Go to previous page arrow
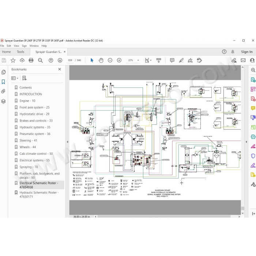Viewport: 256px width, 256px height. click(51, 60)
